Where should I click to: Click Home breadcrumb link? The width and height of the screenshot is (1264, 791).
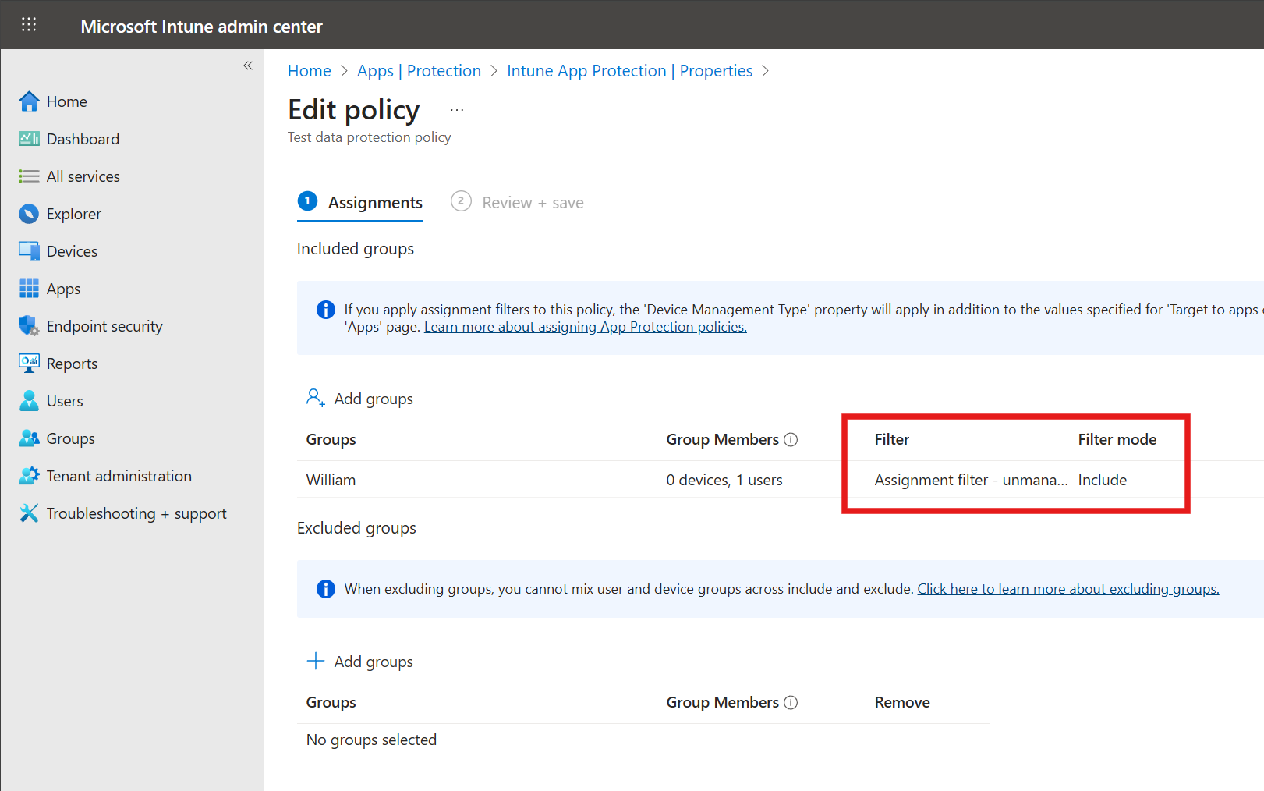click(x=310, y=71)
